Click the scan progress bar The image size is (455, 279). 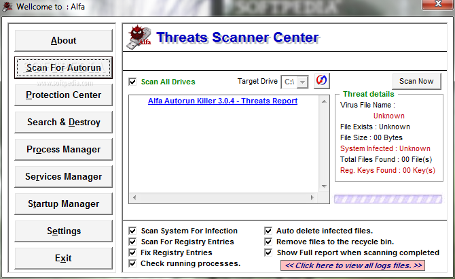[388, 199]
